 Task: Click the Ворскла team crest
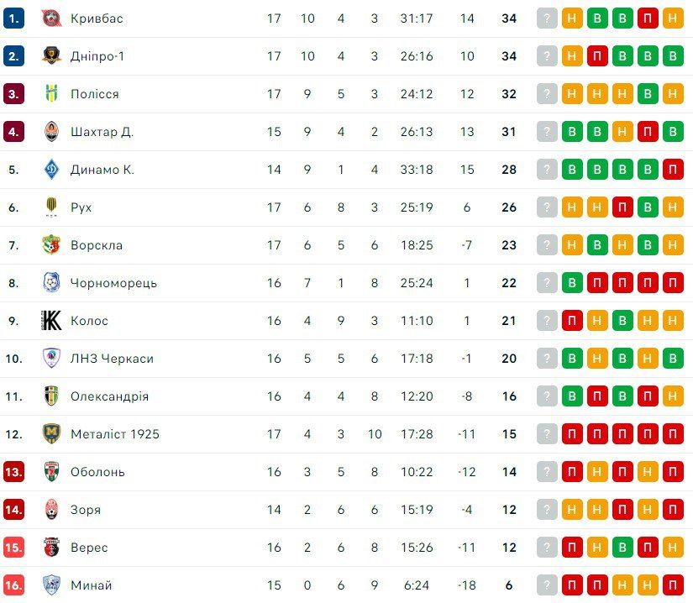click(51, 245)
